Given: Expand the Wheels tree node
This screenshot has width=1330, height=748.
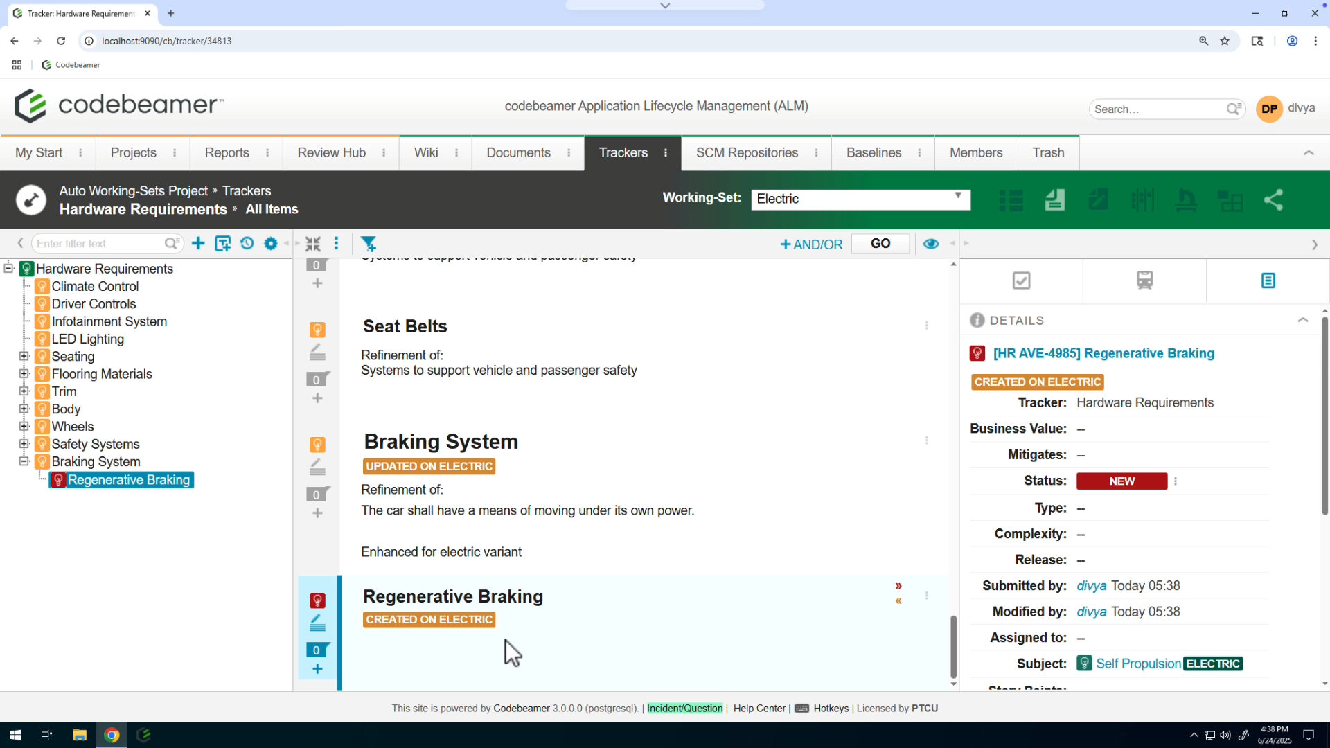Looking at the screenshot, I should click(x=24, y=427).
